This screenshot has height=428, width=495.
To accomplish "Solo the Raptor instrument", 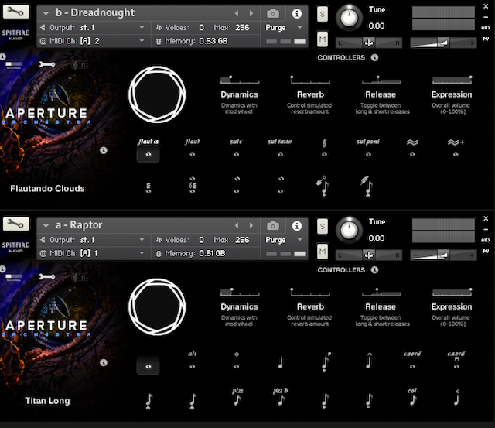I will tap(322, 227).
